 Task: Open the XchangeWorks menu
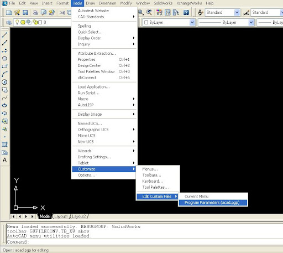click(189, 3)
